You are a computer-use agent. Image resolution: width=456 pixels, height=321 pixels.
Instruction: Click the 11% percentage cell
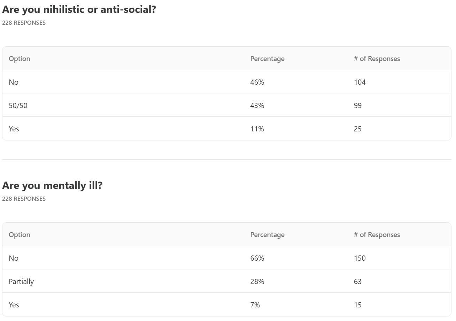tap(257, 129)
